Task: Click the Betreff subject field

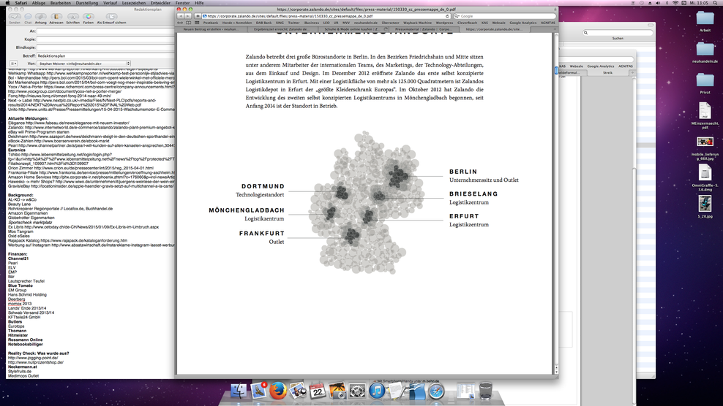Action: pyautogui.click(x=105, y=55)
